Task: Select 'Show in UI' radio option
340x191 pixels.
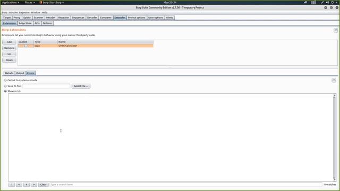Action: [x=5, y=91]
